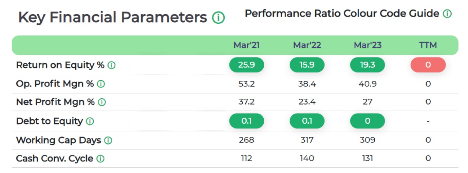468x173 pixels.
Task: Click the Cash Conv. Cycle info icon
Action: pyautogui.click(x=100, y=158)
